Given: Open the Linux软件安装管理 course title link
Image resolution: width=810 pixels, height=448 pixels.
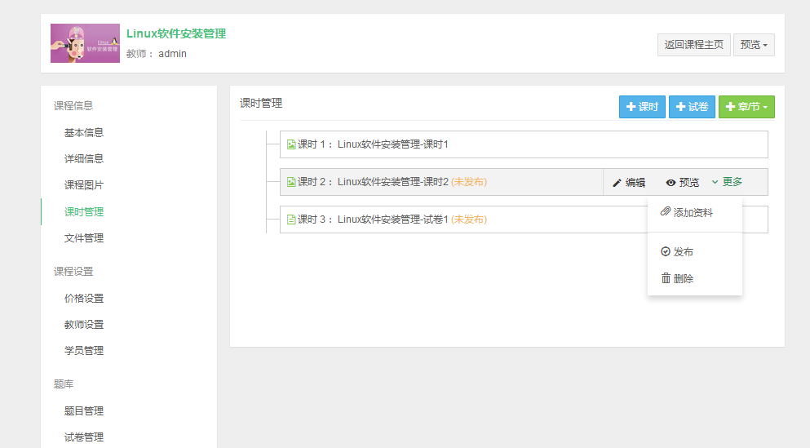Looking at the screenshot, I should [x=176, y=34].
